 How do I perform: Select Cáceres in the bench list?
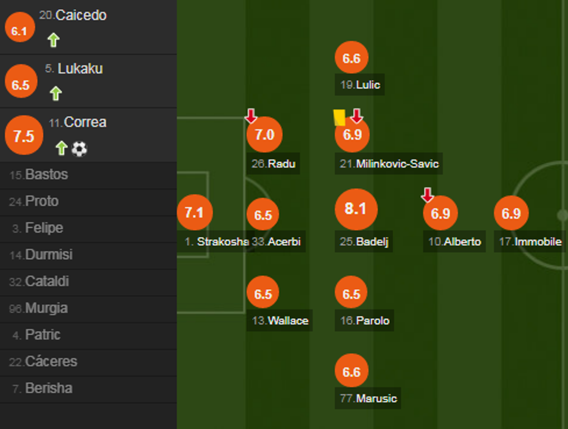(51, 361)
